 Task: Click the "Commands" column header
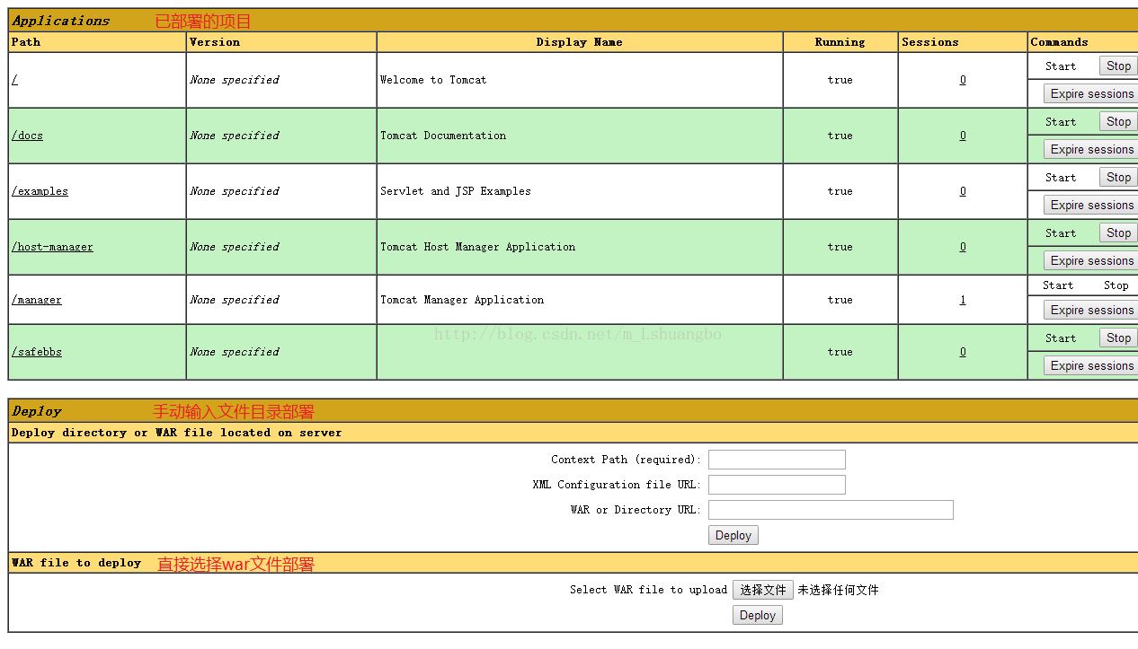click(x=1060, y=42)
